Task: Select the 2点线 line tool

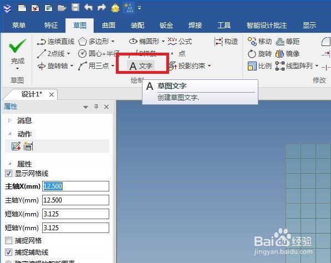Action: point(51,54)
